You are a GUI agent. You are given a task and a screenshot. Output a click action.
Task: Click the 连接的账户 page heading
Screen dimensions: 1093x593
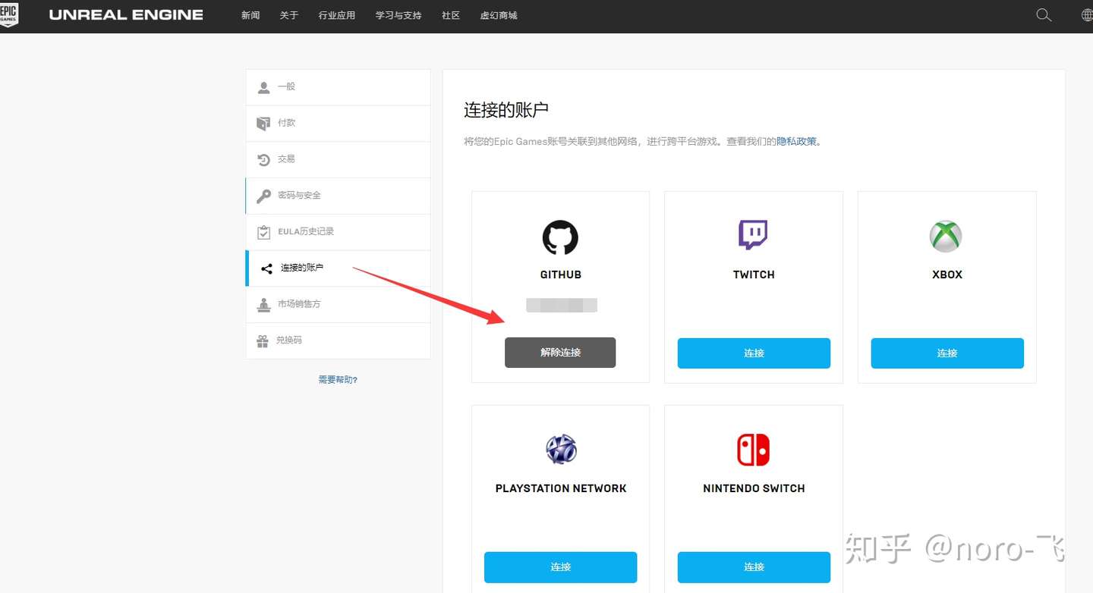click(506, 110)
